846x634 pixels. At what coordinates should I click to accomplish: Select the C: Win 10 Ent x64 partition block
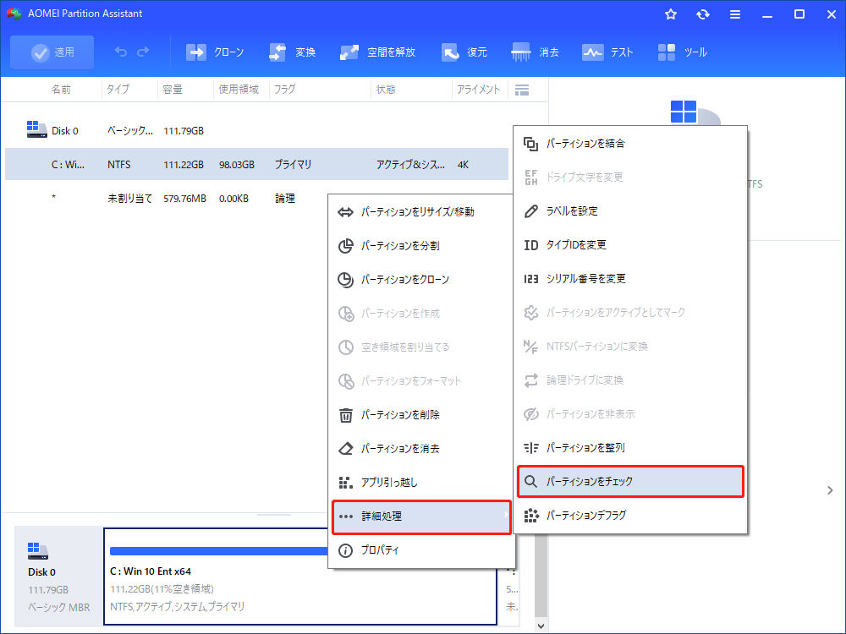pyautogui.click(x=300, y=577)
